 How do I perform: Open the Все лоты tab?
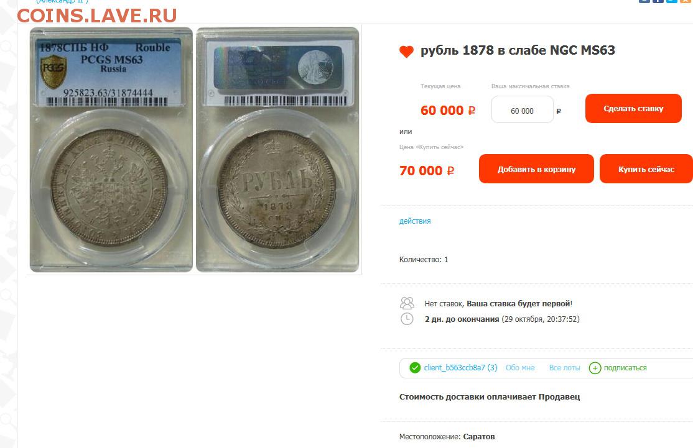564,368
